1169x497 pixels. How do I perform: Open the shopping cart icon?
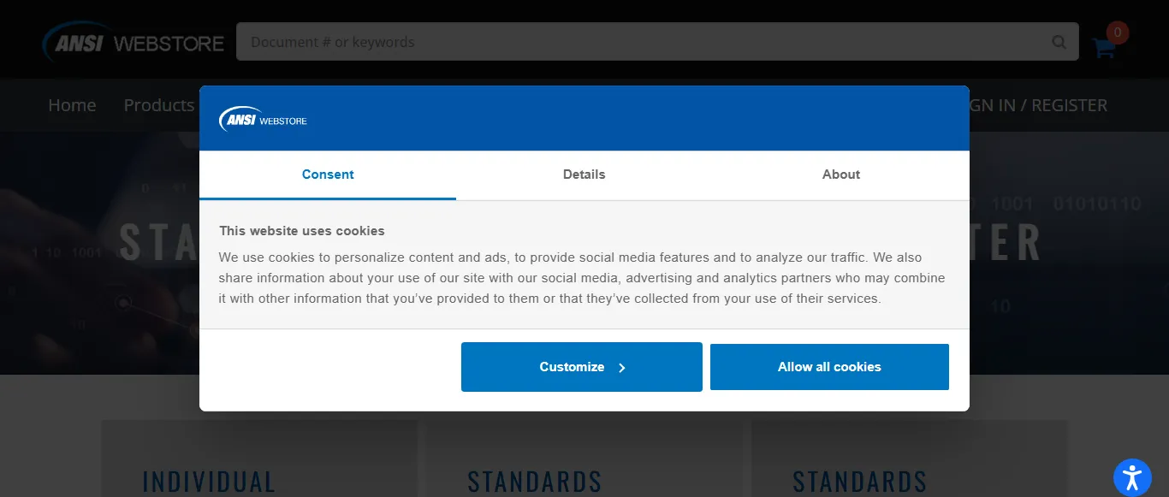1103,49
